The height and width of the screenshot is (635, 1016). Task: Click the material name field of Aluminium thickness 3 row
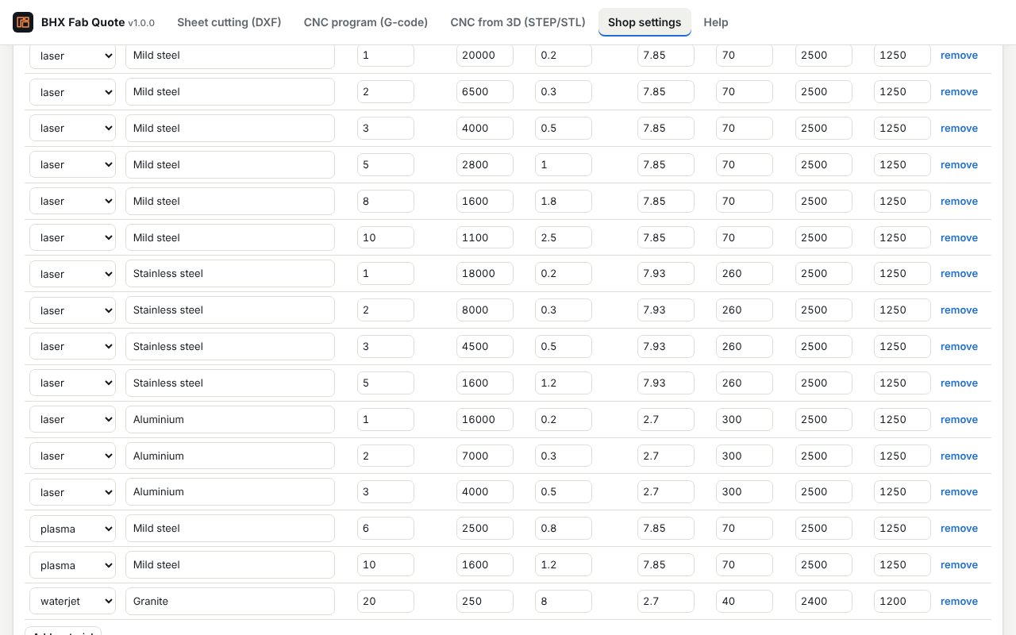(230, 491)
